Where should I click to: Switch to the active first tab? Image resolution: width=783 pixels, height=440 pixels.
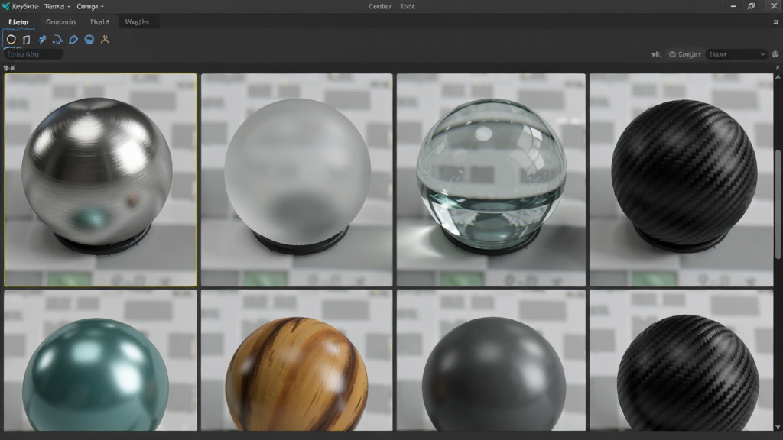(x=19, y=22)
